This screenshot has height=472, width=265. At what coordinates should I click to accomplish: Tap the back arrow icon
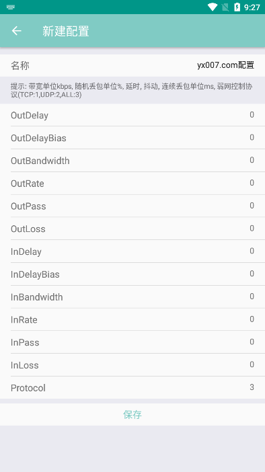tap(17, 31)
